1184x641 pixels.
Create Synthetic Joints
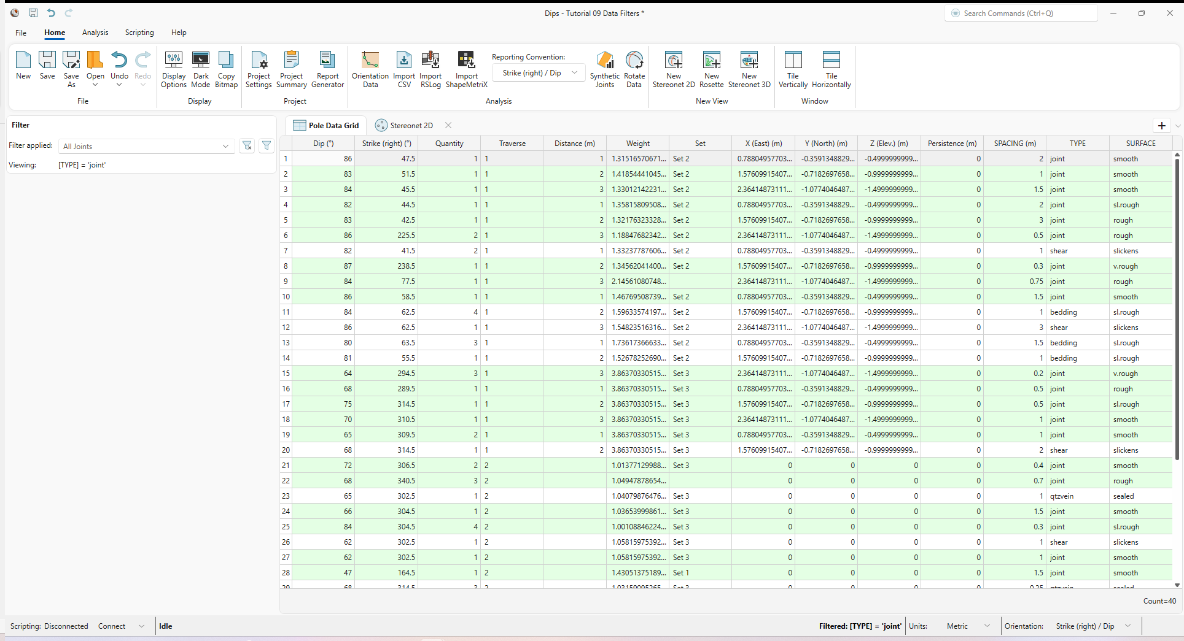coord(604,69)
